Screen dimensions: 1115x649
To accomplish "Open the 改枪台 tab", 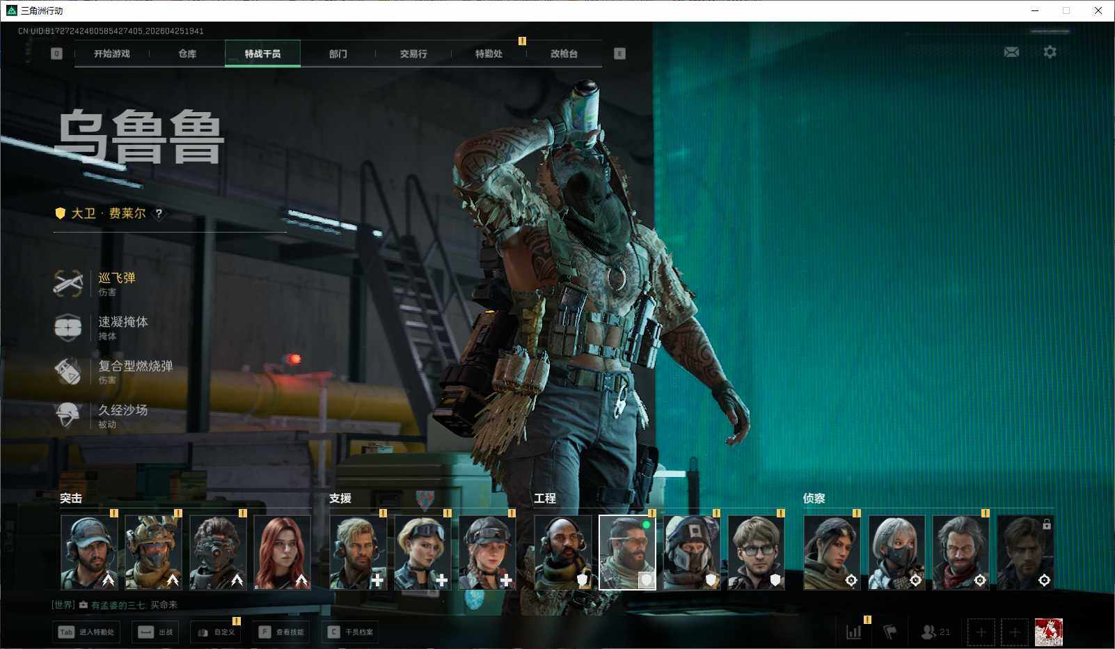I will click(x=564, y=54).
